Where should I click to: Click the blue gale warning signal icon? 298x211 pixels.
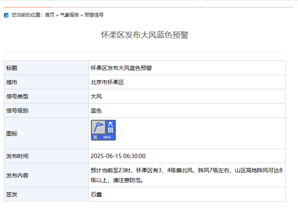pos(103,130)
